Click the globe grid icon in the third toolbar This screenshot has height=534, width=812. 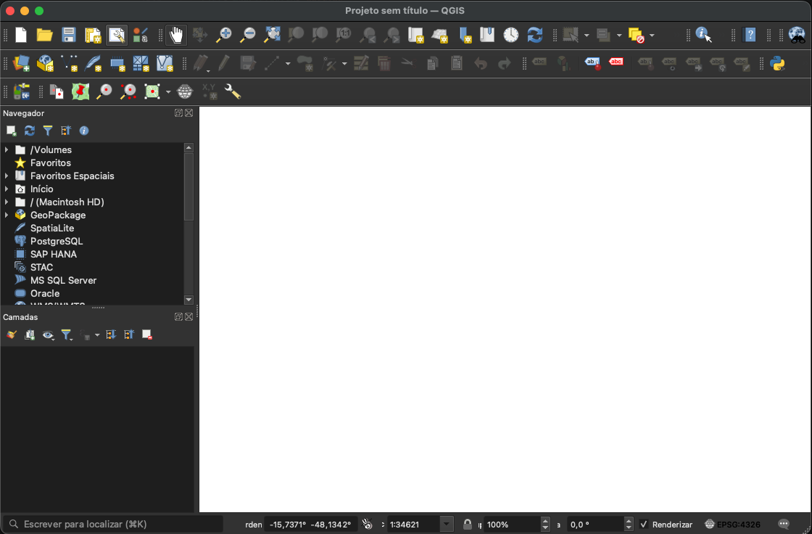(184, 91)
